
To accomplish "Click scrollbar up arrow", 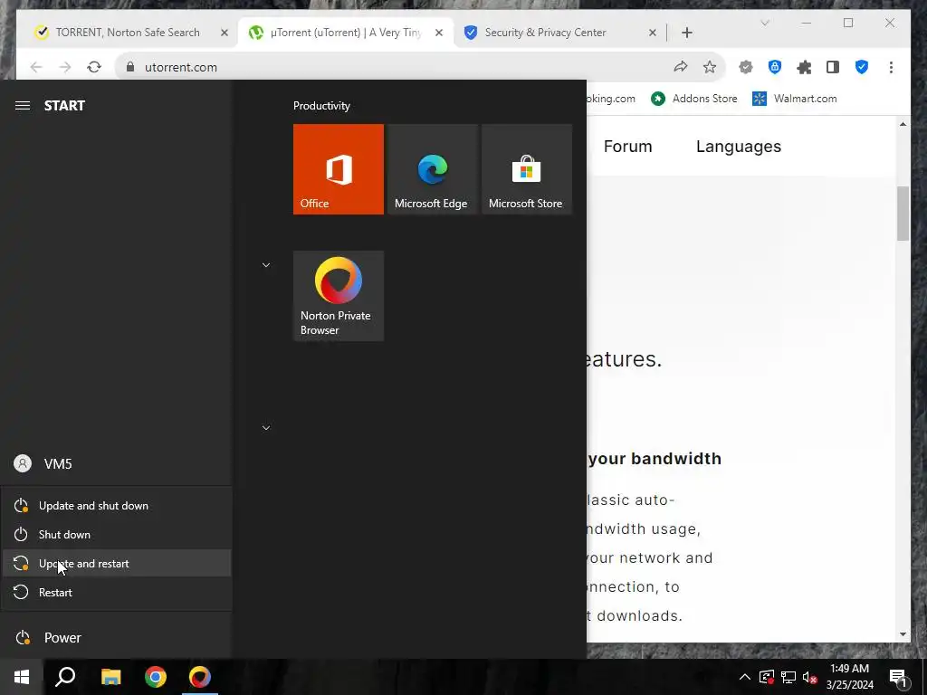I will click(903, 124).
